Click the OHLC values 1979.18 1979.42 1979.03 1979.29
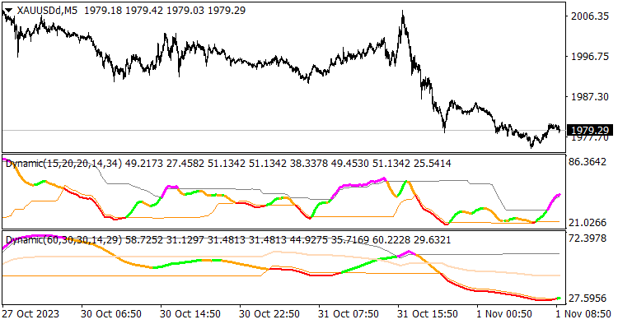Viewport: 618px width, 324px height. click(165, 11)
